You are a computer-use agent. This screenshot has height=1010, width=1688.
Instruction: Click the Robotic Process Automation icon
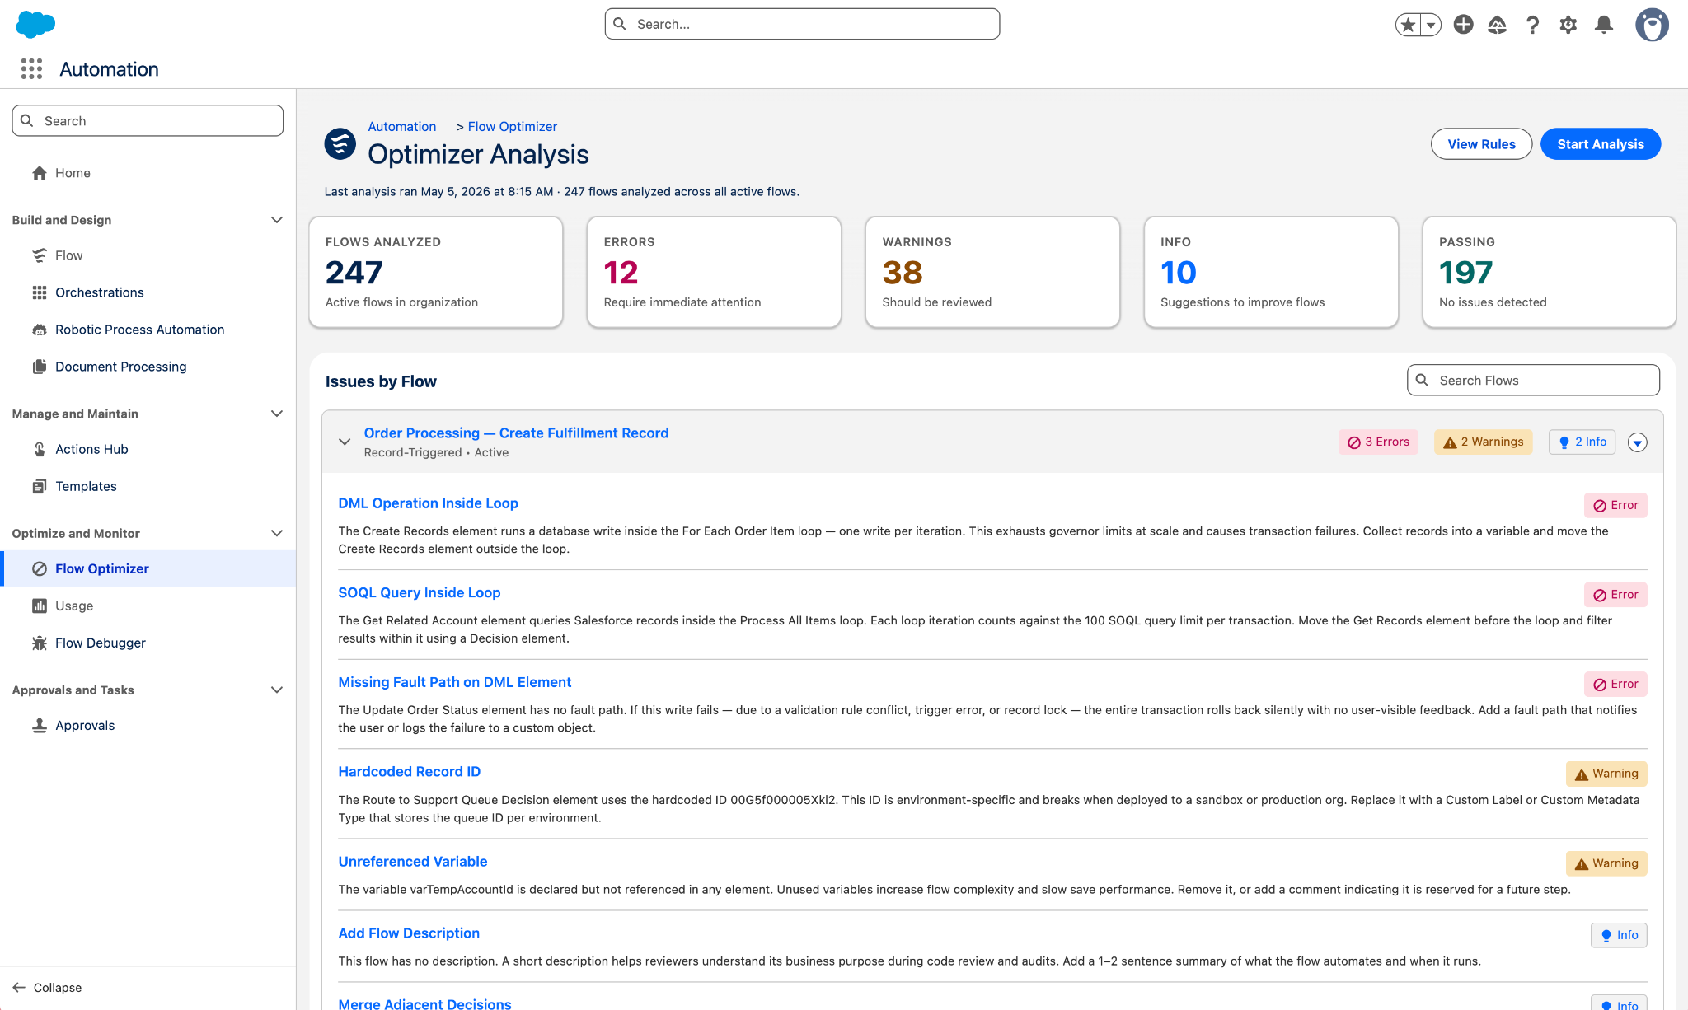tap(40, 330)
